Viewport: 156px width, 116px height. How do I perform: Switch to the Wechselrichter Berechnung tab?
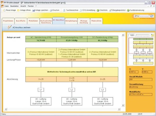[46, 21]
